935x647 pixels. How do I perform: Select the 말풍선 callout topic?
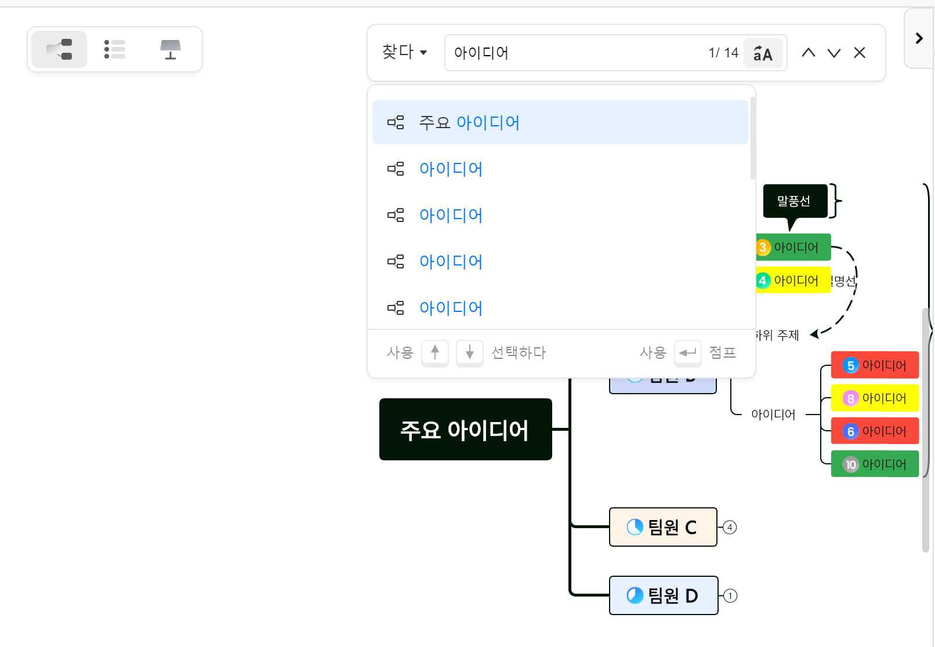click(795, 201)
